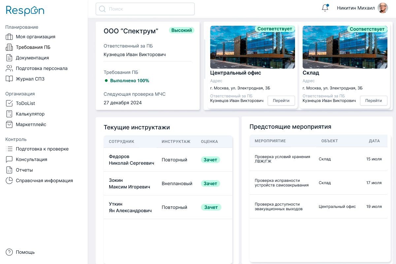Open Проверка условий хранения ЛВЖ/ГЖ event

tap(282, 159)
